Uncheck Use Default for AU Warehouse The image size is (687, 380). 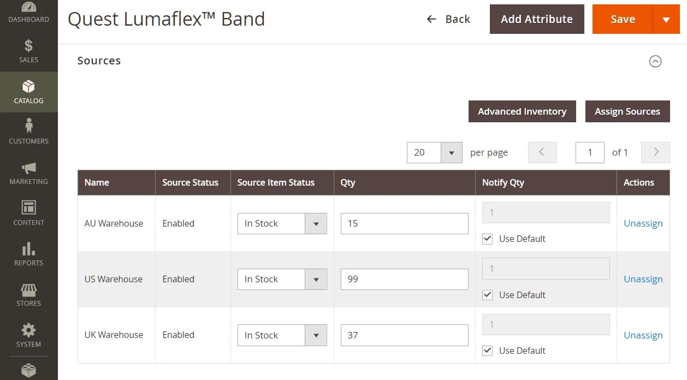[488, 239]
